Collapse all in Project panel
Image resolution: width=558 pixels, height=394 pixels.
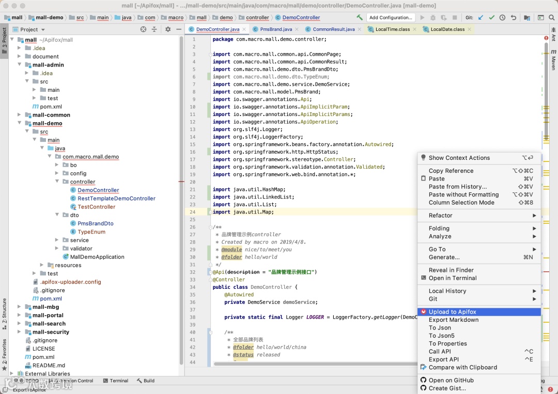tap(154, 29)
